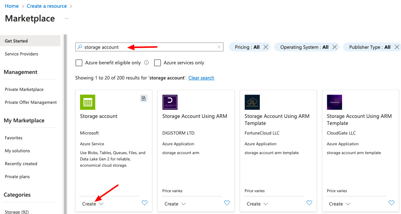The image size is (401, 214).
Task: Enable the Azure services only checkbox
Action: (158, 63)
